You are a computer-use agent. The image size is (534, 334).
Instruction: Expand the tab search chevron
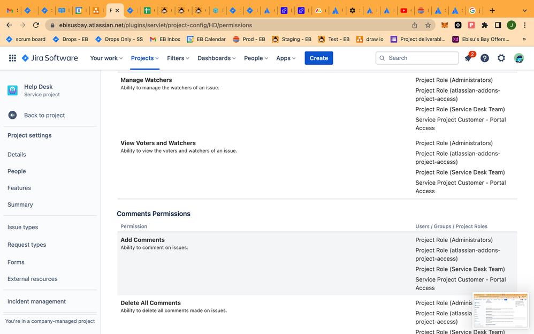coord(524,11)
